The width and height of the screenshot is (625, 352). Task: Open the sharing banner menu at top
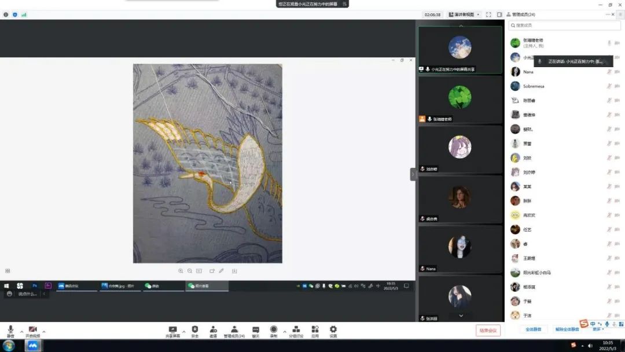coord(344,4)
